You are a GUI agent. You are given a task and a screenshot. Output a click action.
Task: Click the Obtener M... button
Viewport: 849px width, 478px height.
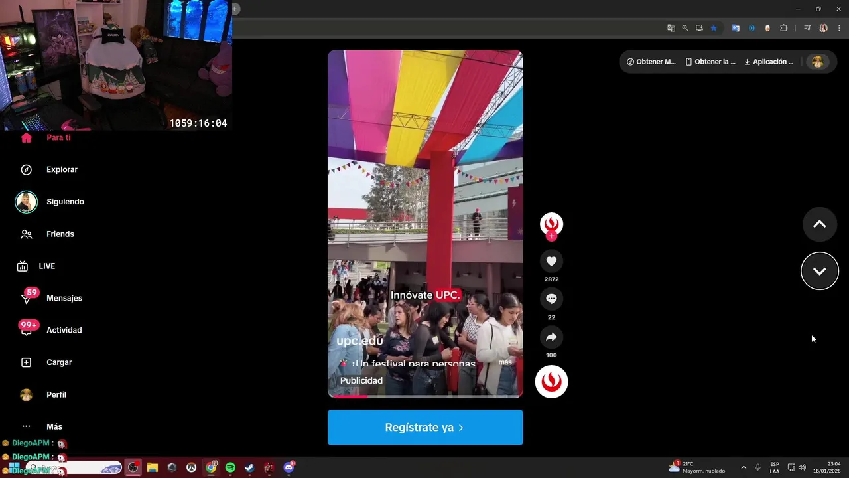(651, 62)
